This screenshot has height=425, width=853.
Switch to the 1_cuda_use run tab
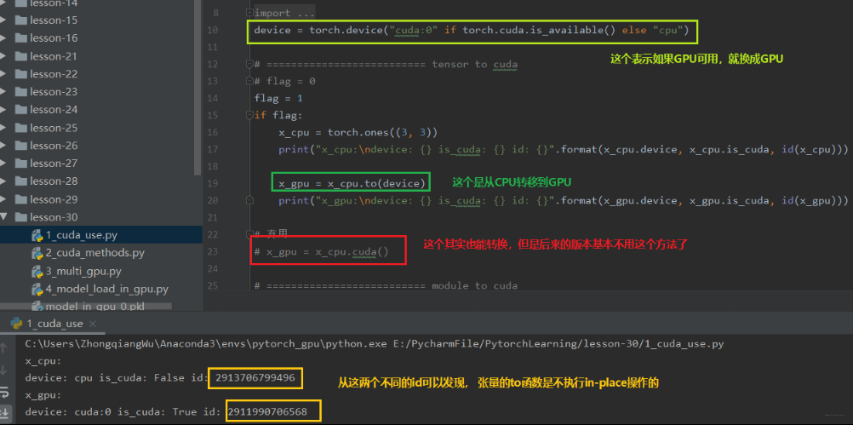54,324
